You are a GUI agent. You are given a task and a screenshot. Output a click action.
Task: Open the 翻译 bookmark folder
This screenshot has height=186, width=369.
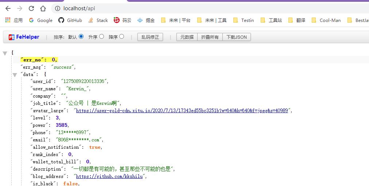pos(296,20)
